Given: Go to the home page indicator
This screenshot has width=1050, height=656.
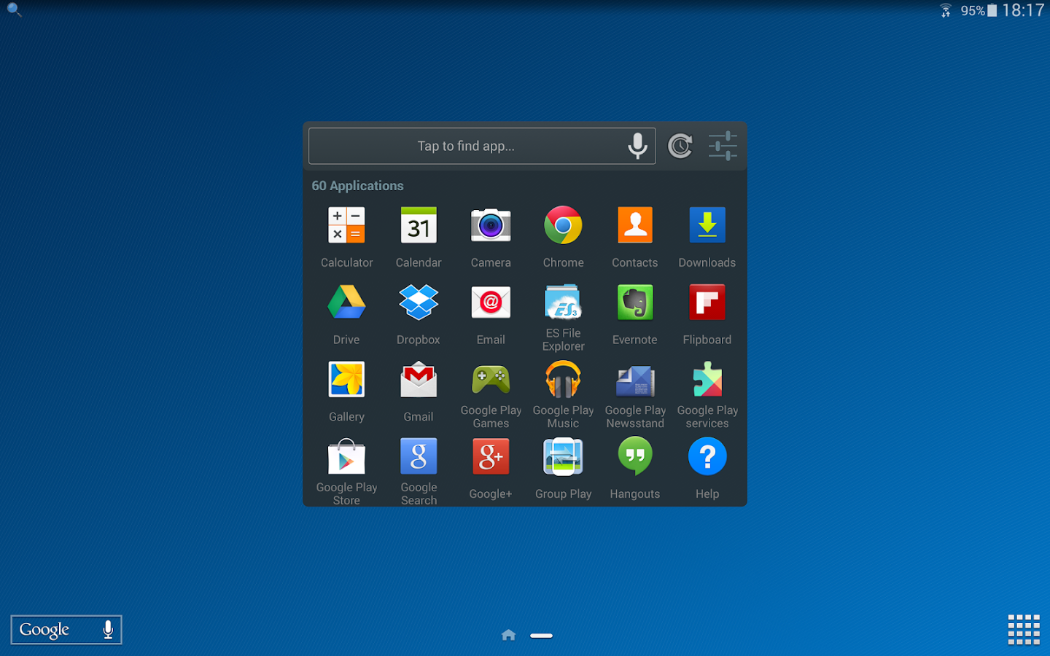Looking at the screenshot, I should [509, 635].
